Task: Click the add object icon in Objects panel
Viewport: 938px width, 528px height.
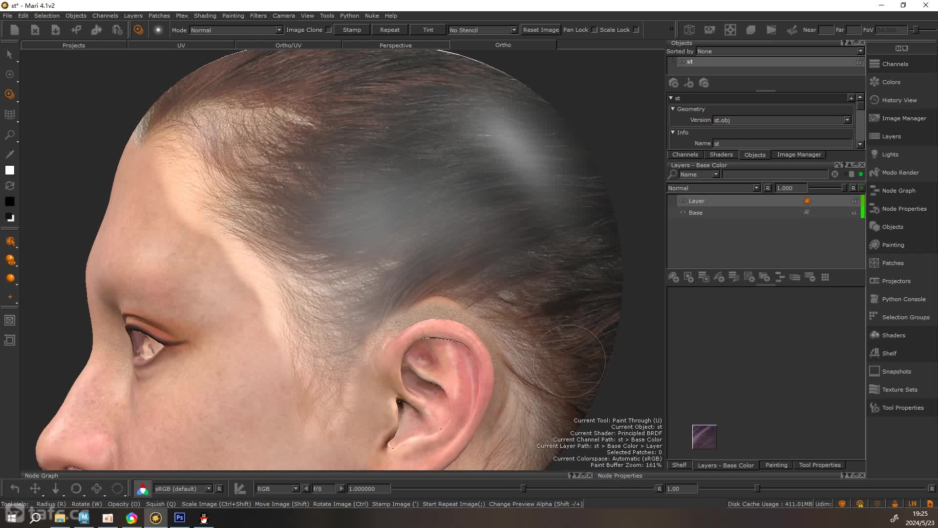Action: point(674,83)
